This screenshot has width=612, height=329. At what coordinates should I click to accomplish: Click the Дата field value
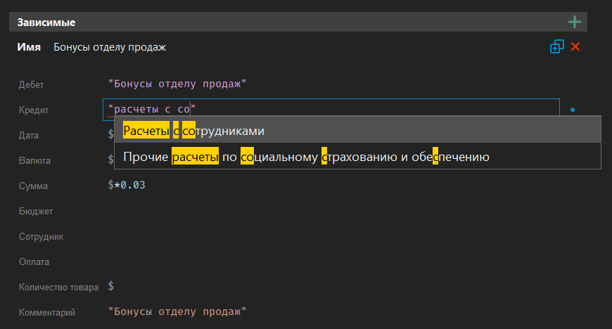tap(110, 135)
